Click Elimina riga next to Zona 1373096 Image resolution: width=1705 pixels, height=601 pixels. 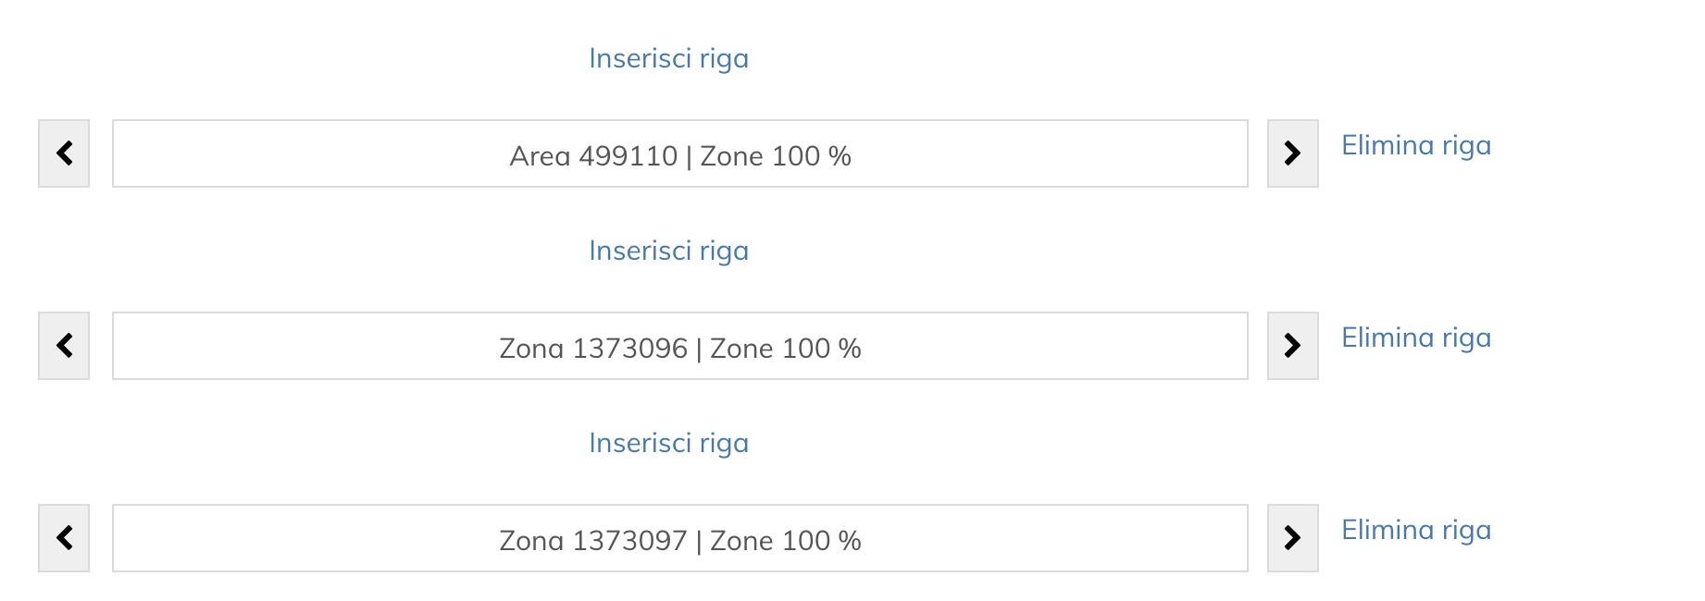pos(1415,337)
